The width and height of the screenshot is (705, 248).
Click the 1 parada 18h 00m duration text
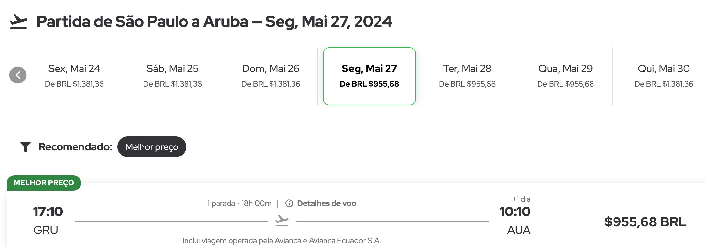239,203
